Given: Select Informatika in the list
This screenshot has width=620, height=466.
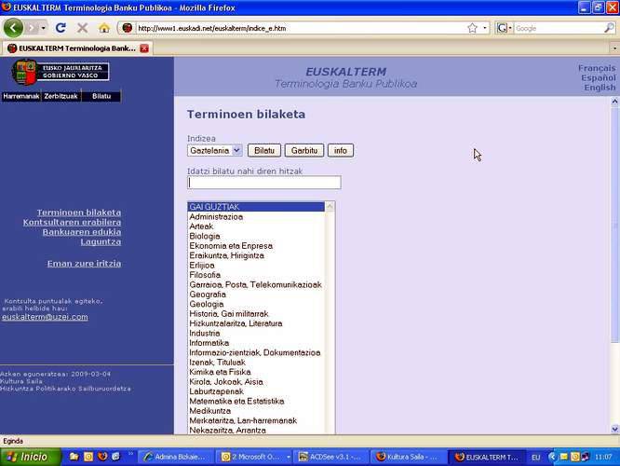Looking at the screenshot, I should point(256,343).
